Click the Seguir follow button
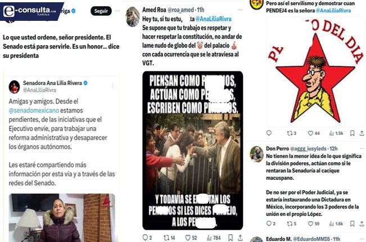The width and height of the screenshot is (366, 242). point(101,11)
